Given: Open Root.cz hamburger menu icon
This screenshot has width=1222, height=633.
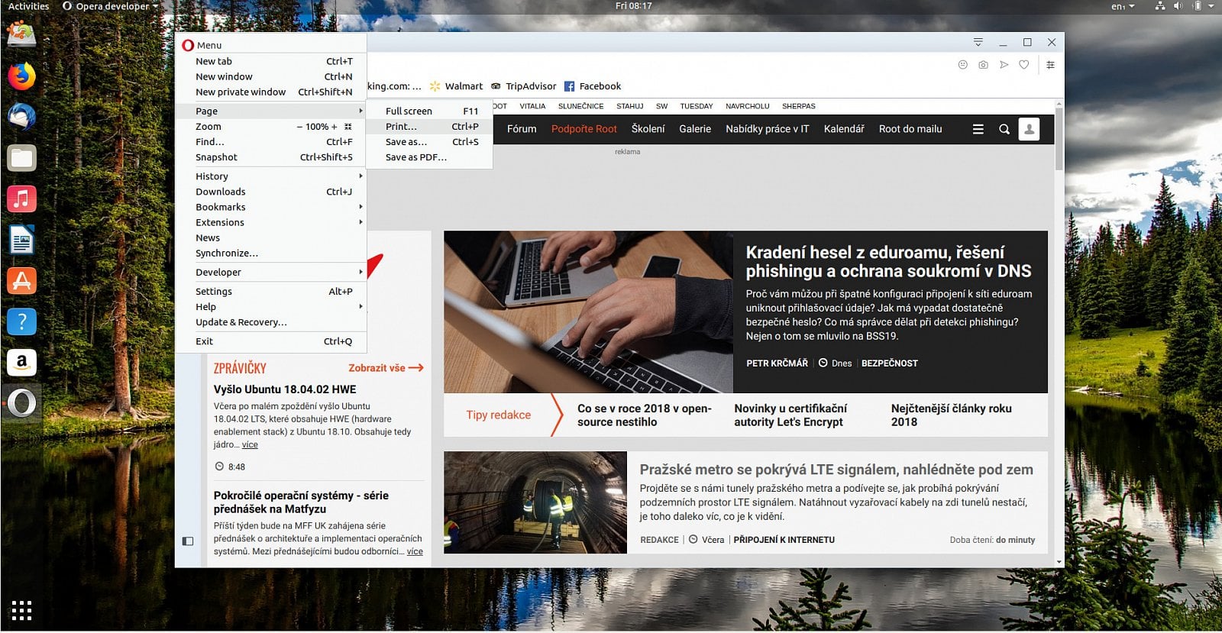Looking at the screenshot, I should pos(978,129).
